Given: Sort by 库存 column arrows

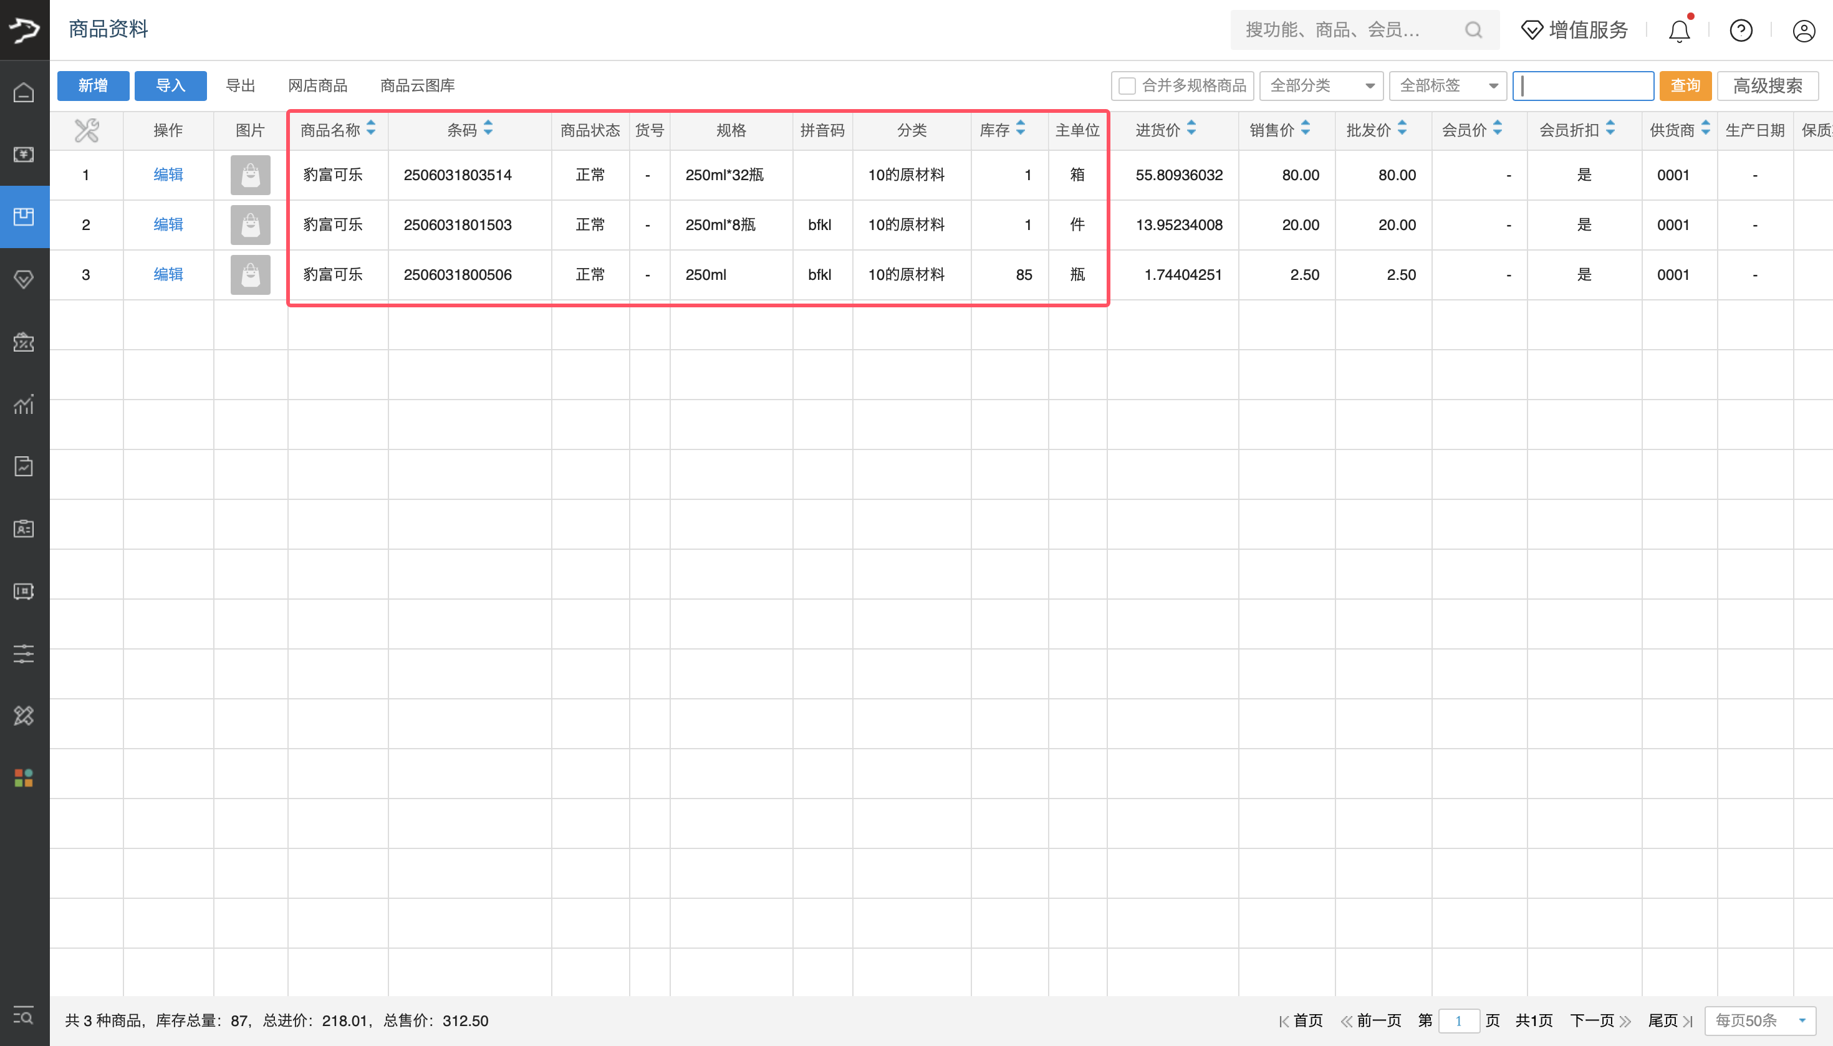Looking at the screenshot, I should click(x=1021, y=128).
